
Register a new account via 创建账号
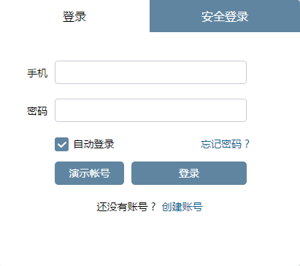[x=182, y=207]
